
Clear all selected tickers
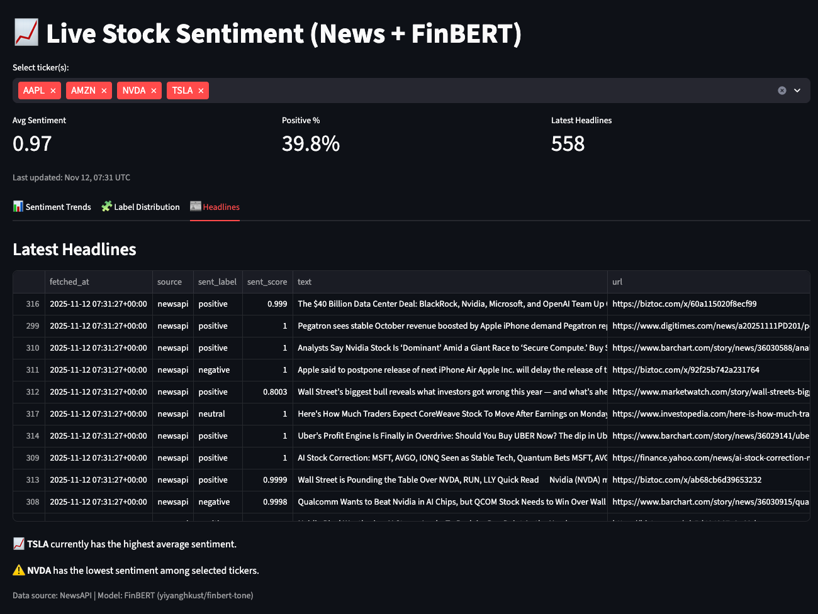coord(782,90)
